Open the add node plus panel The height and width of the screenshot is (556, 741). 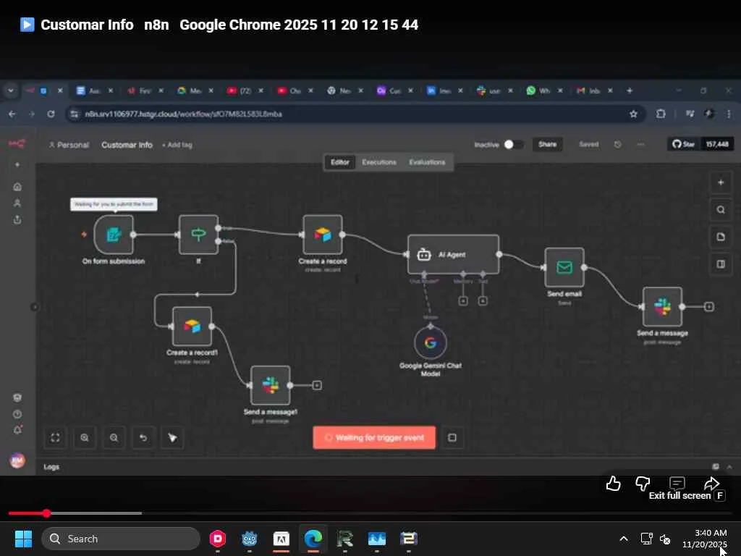click(721, 182)
